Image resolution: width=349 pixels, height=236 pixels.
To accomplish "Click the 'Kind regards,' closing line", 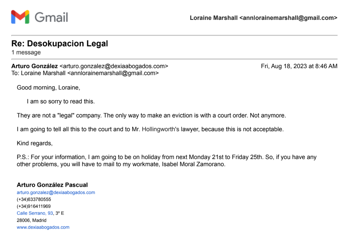I will tap(35, 143).
